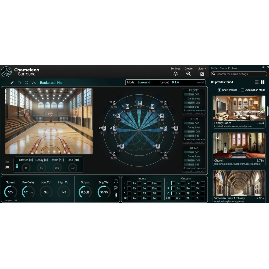Open the Create magnifier tool
269x269 pixels.
click(x=188, y=73)
